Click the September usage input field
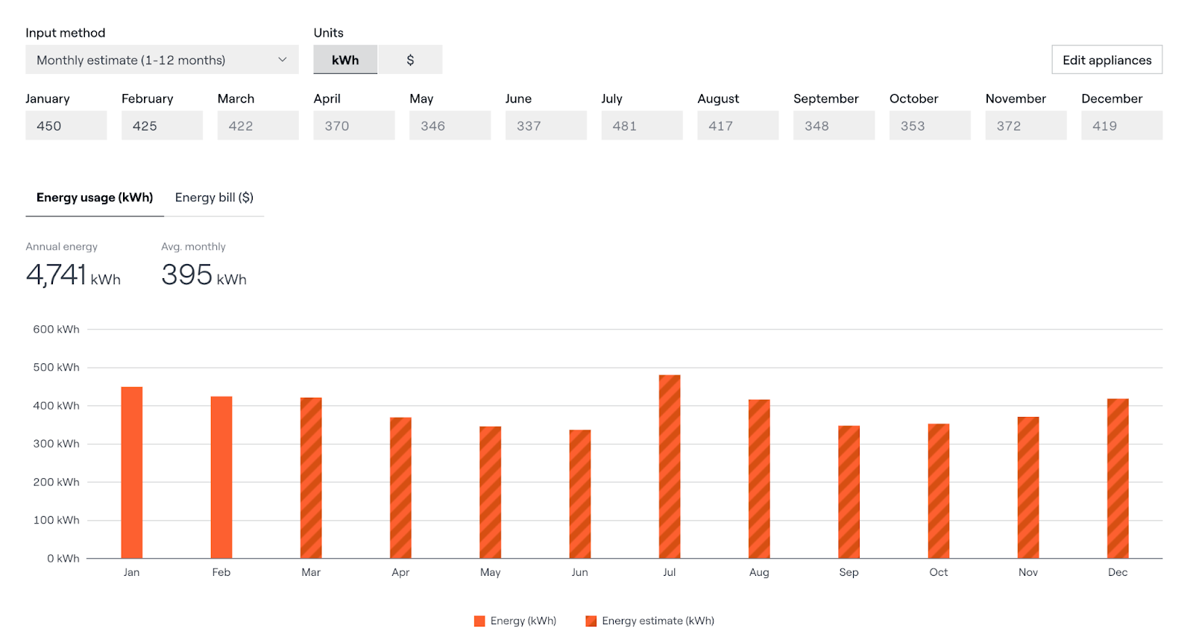This screenshot has height=643, width=1193. [x=834, y=125]
